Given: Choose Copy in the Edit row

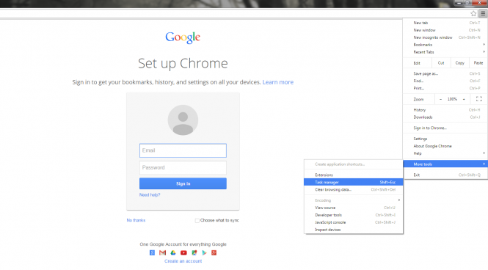Looking at the screenshot, I should [x=459, y=63].
